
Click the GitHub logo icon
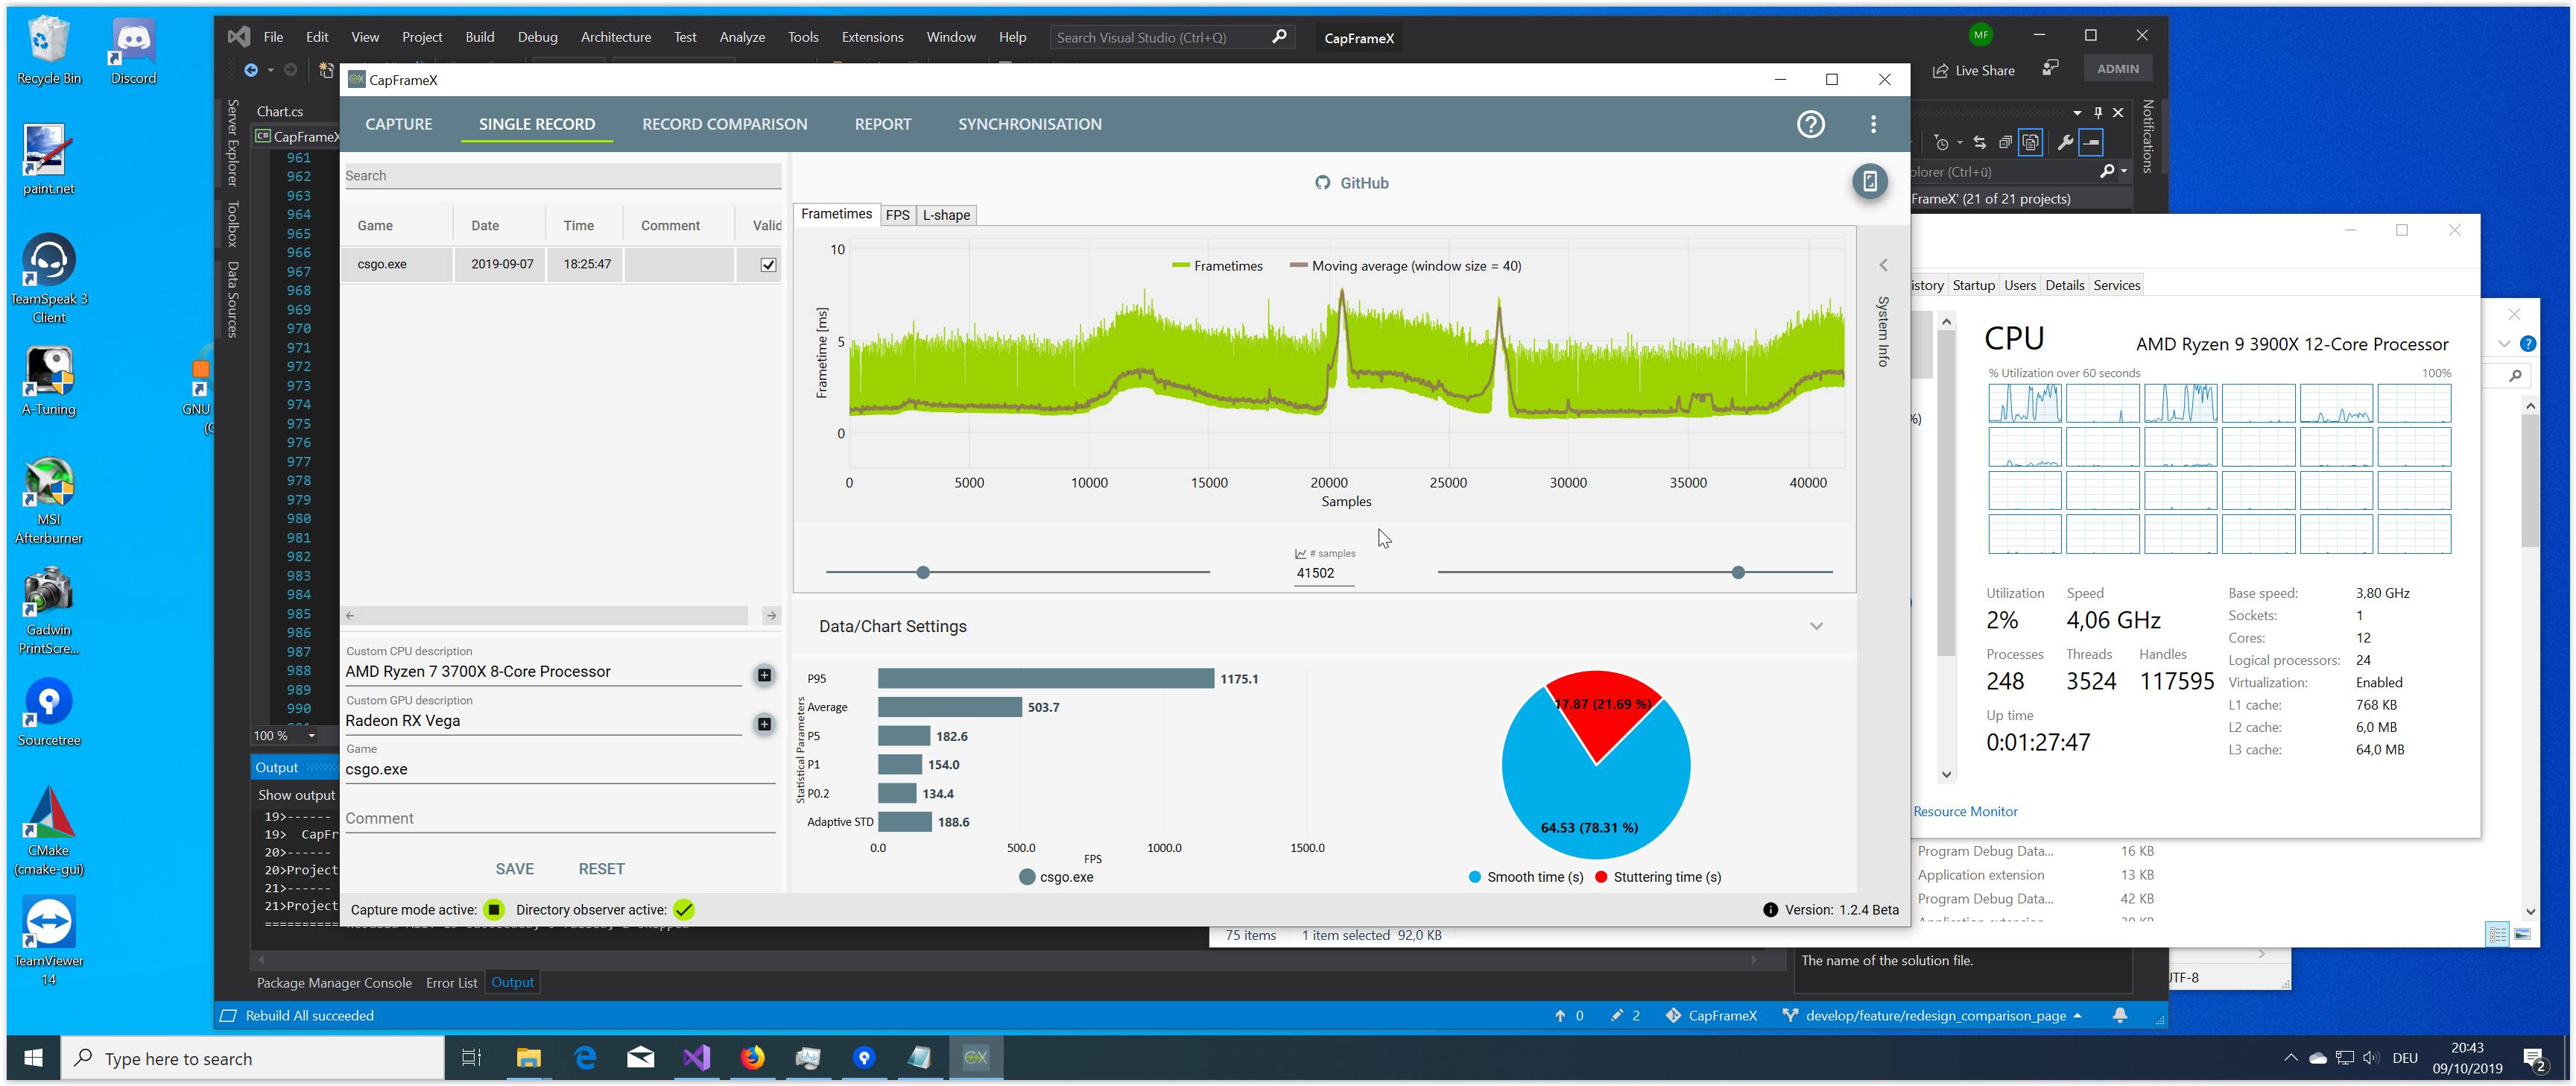click(1323, 183)
